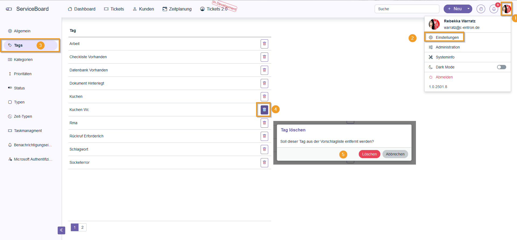Open Kategorien in the settings sidebar

23,60
